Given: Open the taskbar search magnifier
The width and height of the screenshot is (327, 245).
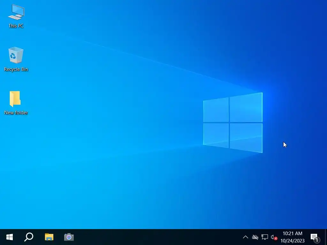Looking at the screenshot, I should point(29,237).
